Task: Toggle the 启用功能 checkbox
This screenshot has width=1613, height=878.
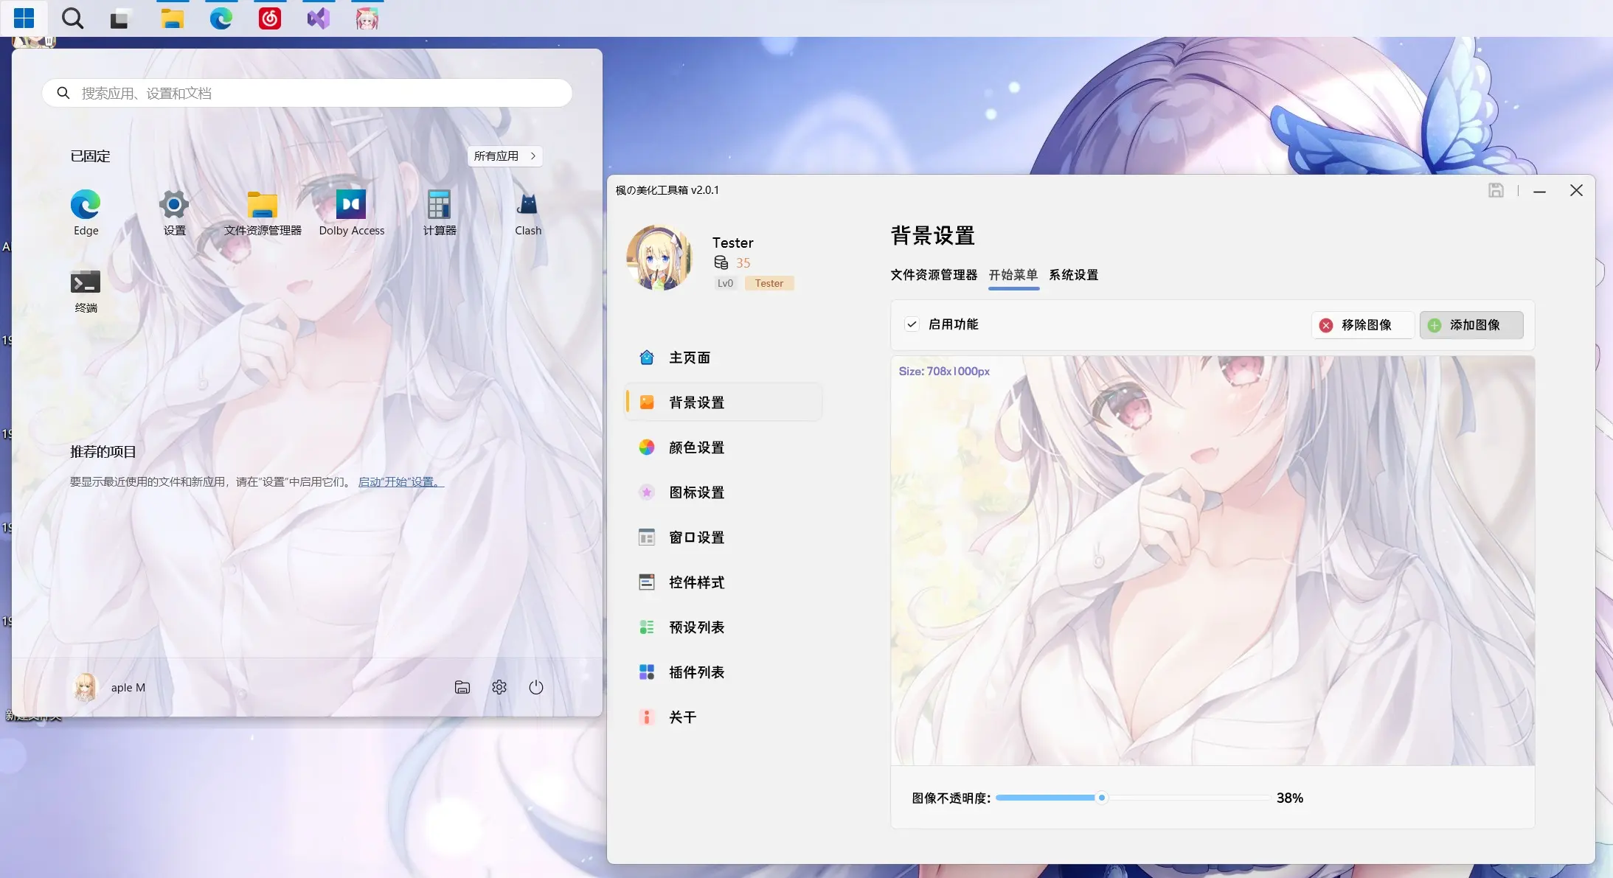Action: (912, 324)
